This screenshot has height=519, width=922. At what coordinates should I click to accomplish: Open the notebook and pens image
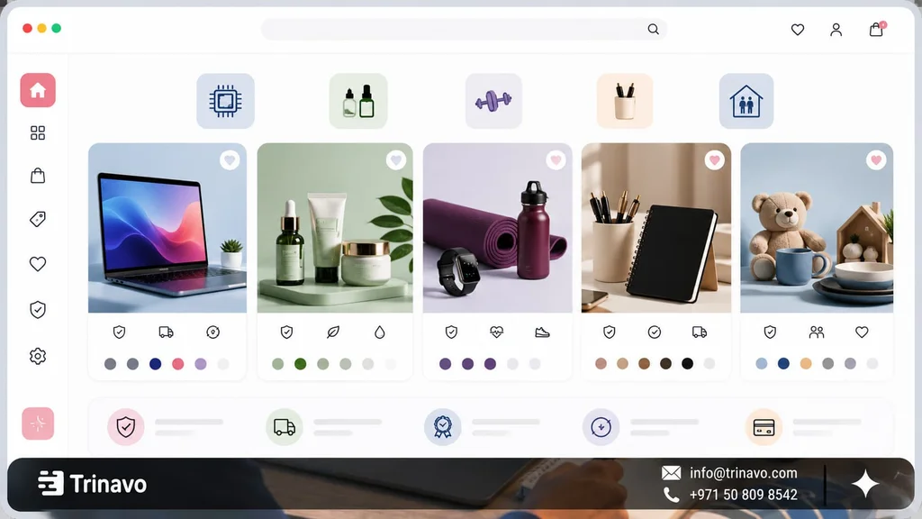656,228
